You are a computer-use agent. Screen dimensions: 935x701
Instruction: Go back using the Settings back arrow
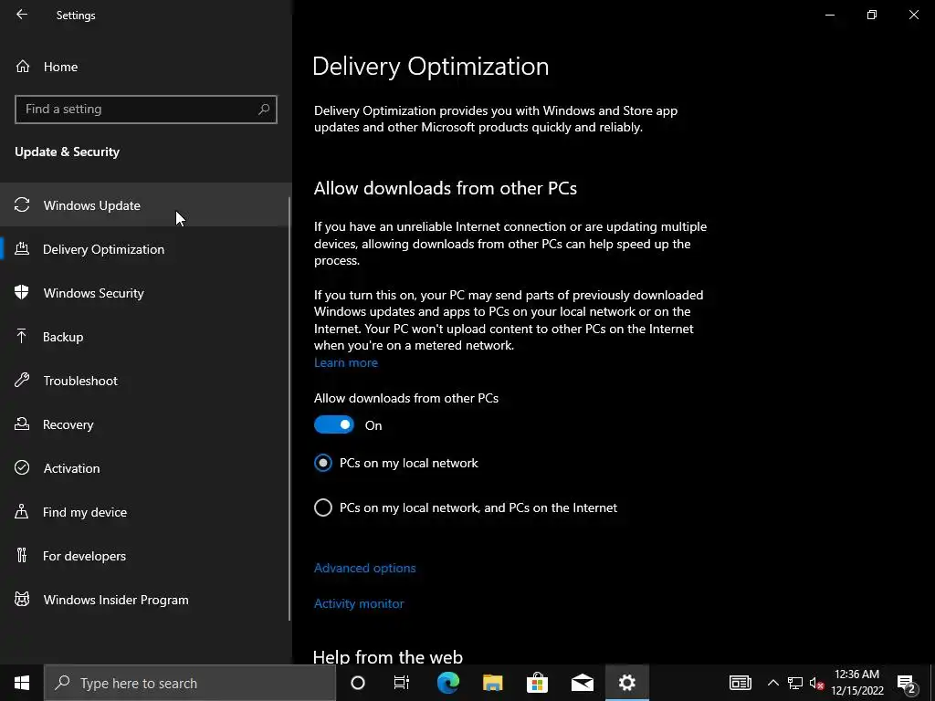[22, 15]
